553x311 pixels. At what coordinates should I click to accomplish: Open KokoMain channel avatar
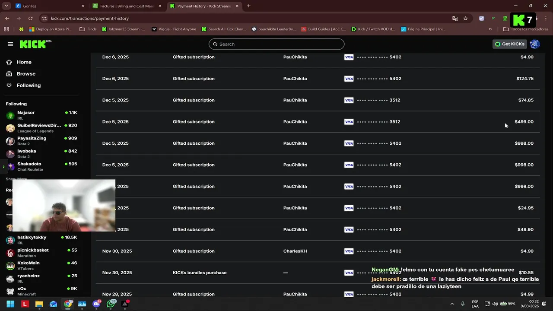(10, 266)
